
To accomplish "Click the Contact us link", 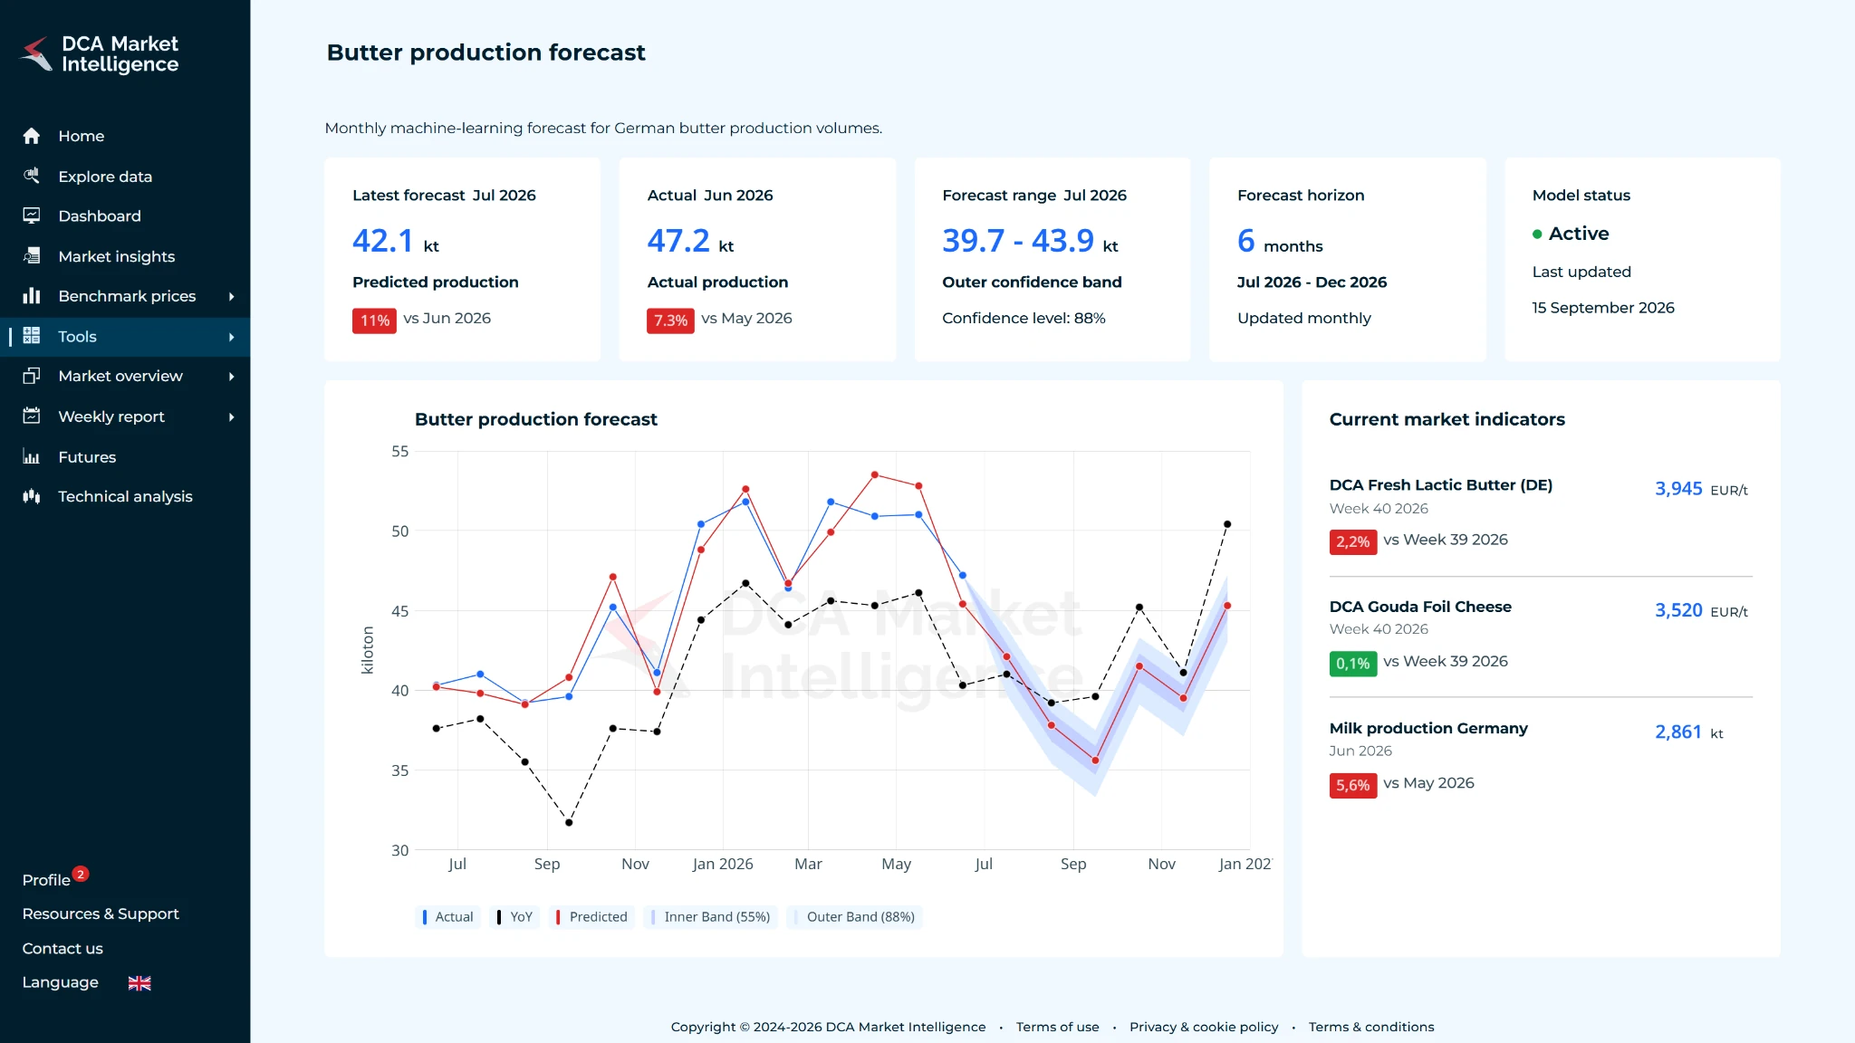I will [62, 948].
